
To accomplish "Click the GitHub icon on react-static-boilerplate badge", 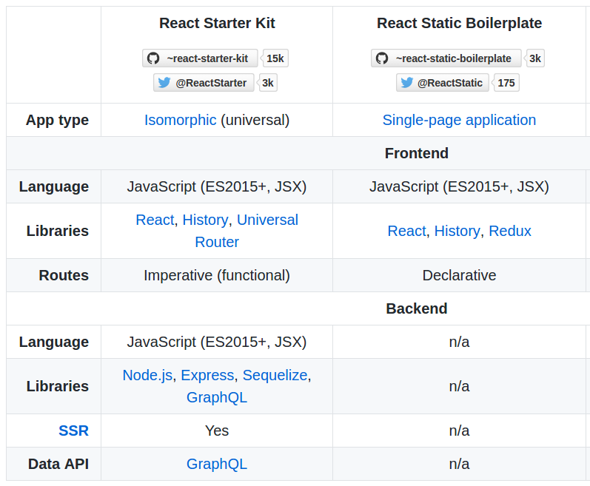I will pos(382,58).
